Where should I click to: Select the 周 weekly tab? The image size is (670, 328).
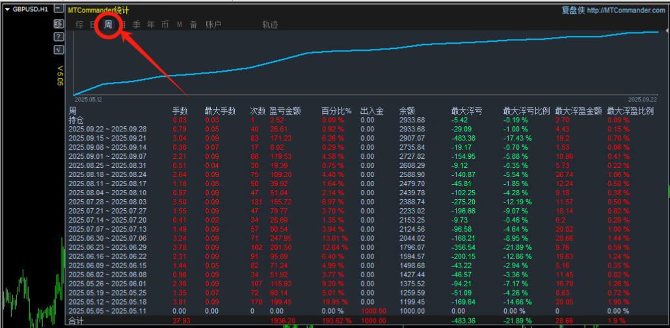pos(108,25)
